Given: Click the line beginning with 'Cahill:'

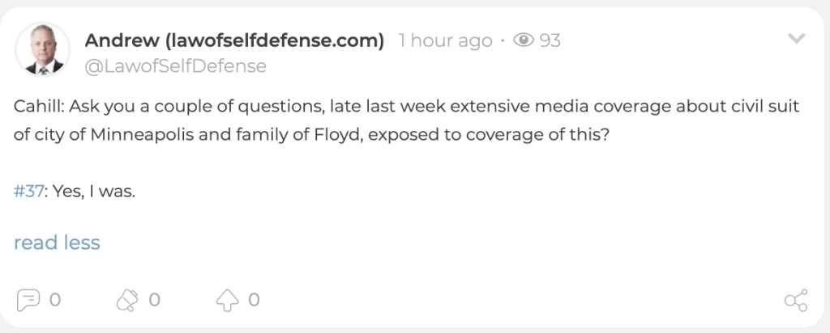Looking at the screenshot, I should pyautogui.click(x=405, y=107).
